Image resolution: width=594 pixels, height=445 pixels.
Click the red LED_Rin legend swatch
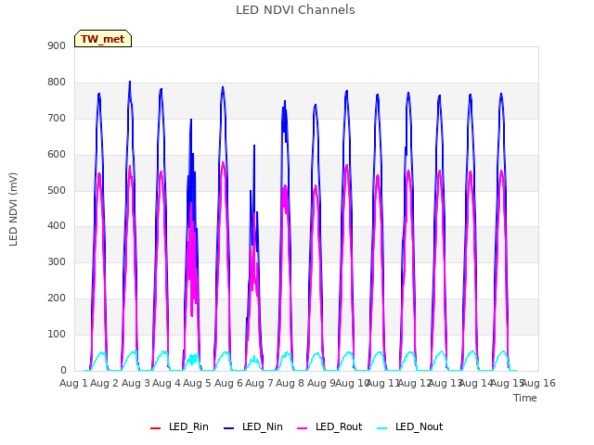tap(155, 428)
